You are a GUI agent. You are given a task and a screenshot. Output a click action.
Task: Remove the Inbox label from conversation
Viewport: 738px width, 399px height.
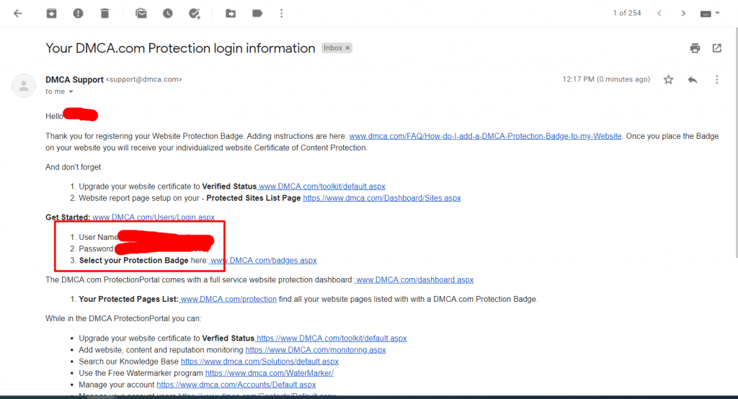[x=348, y=48]
